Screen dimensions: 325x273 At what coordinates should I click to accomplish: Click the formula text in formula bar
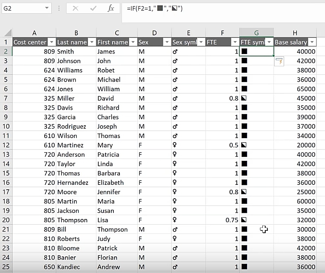[x=154, y=8]
